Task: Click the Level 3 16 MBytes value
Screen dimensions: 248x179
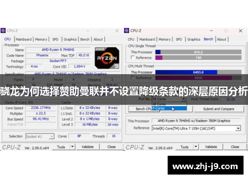Action: click(90, 125)
